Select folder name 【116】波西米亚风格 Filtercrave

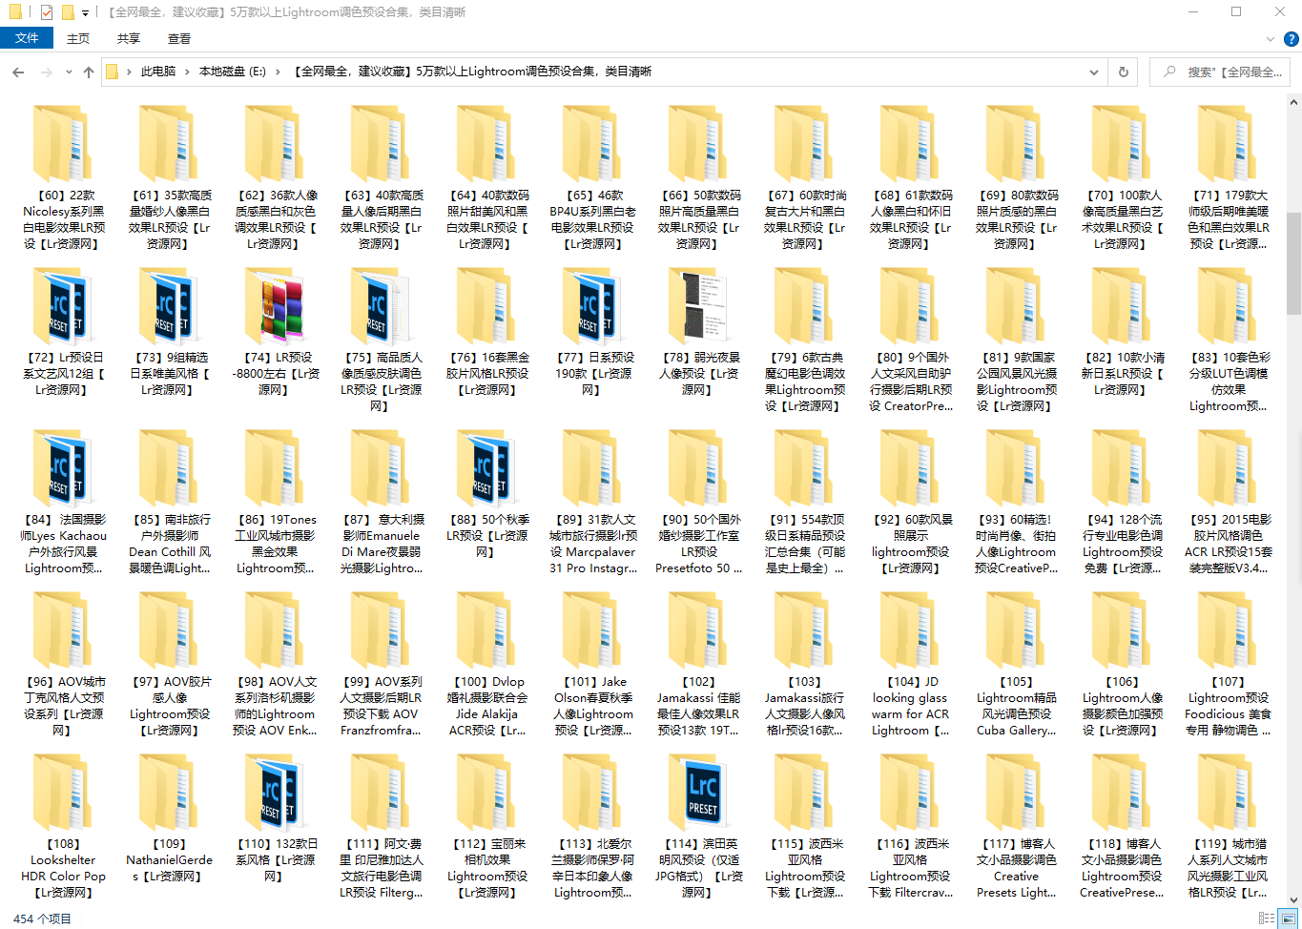910,868
